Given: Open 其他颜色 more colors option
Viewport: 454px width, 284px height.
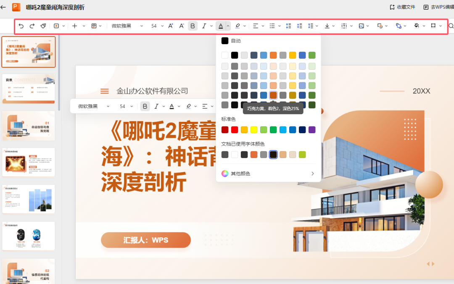Looking at the screenshot, I should click(268, 174).
